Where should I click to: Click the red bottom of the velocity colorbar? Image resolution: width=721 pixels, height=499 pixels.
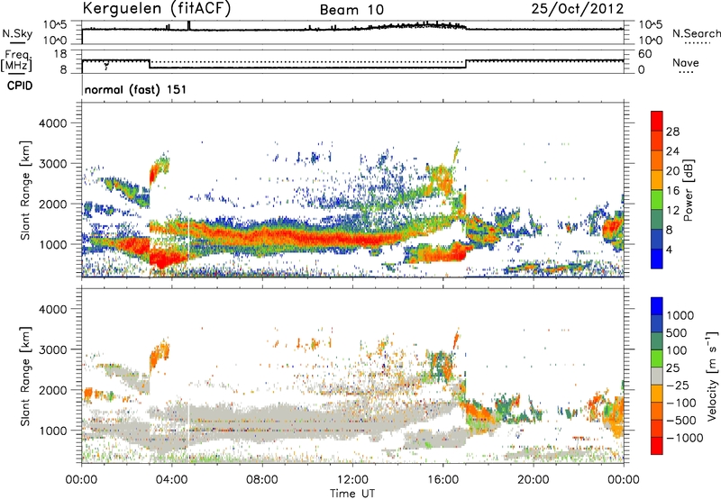pyautogui.click(x=657, y=446)
